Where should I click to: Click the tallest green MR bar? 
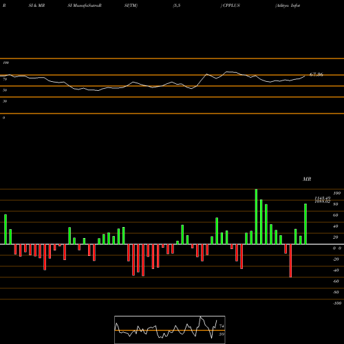point(256,217)
